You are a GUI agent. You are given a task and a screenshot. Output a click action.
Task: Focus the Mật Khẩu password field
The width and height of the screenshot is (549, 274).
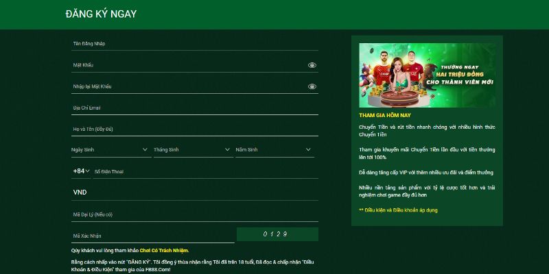185,65
